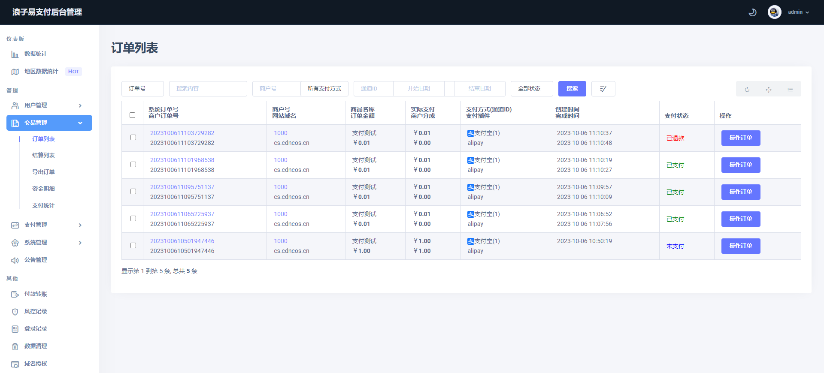Image resolution: width=824 pixels, height=373 pixels.
Task: Click the 搜索 search button
Action: [572, 89]
